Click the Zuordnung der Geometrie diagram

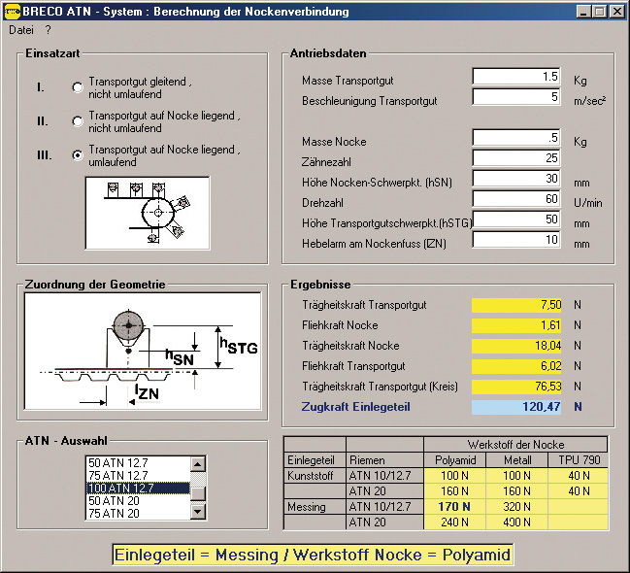[143, 351]
